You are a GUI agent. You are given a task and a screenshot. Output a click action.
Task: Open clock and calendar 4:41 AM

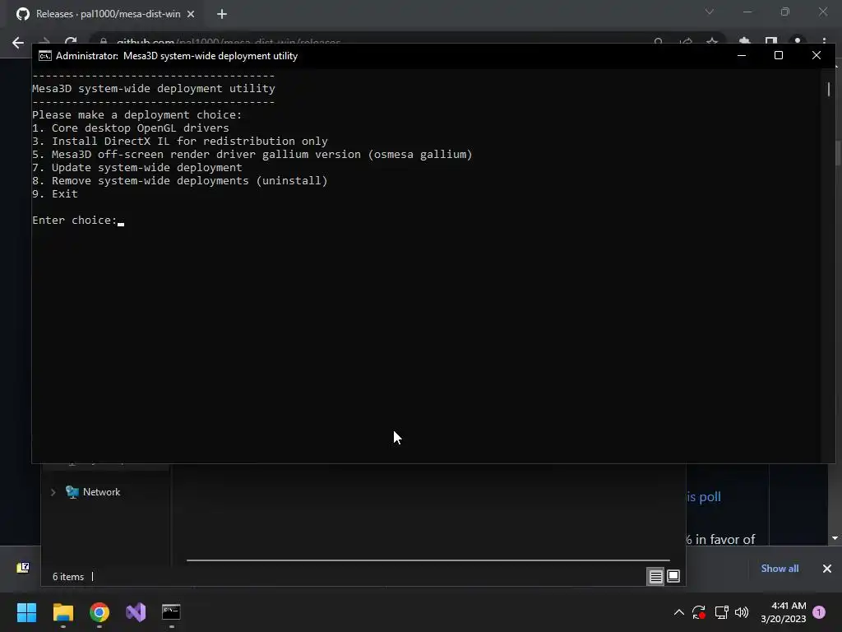[784, 612]
